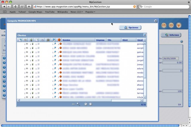Open the Yahoo! bookmark
This screenshot has width=191, height=127.
coord(22,12)
